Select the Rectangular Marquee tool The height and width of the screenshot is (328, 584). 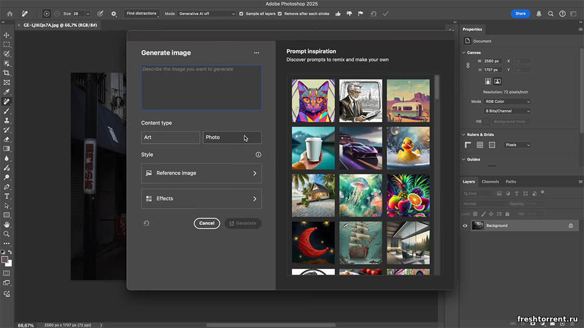pyautogui.click(x=6, y=44)
